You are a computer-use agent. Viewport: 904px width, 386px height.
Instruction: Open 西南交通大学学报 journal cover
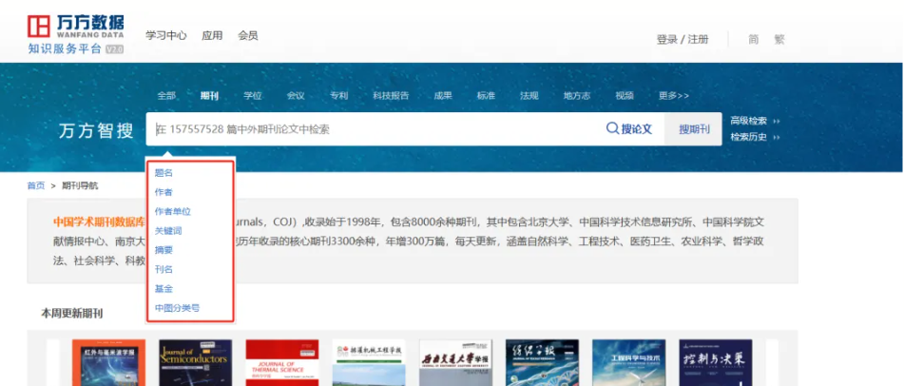pos(455,362)
